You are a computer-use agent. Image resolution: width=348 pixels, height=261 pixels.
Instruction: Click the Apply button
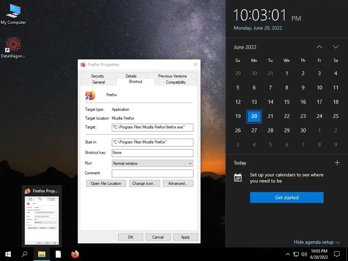click(186, 237)
